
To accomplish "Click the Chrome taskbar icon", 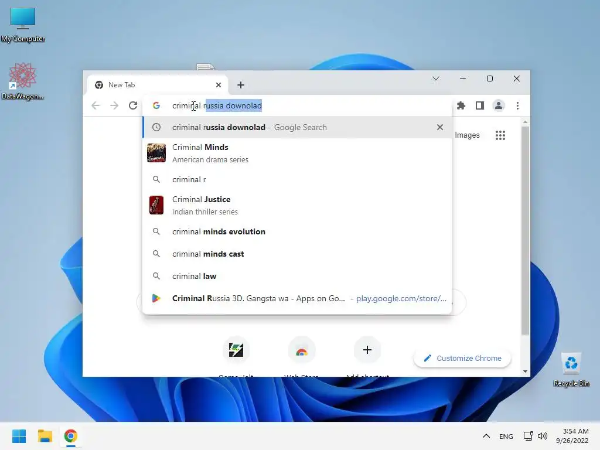I will [x=71, y=436].
